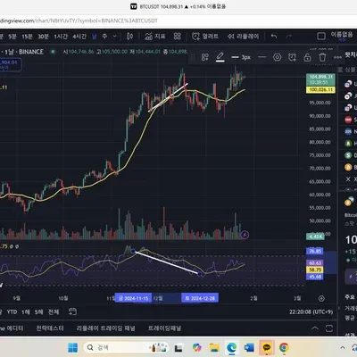This screenshot has width=357, height=357.
Task: Expand the bottom panel with chevron
Action: [315, 328]
